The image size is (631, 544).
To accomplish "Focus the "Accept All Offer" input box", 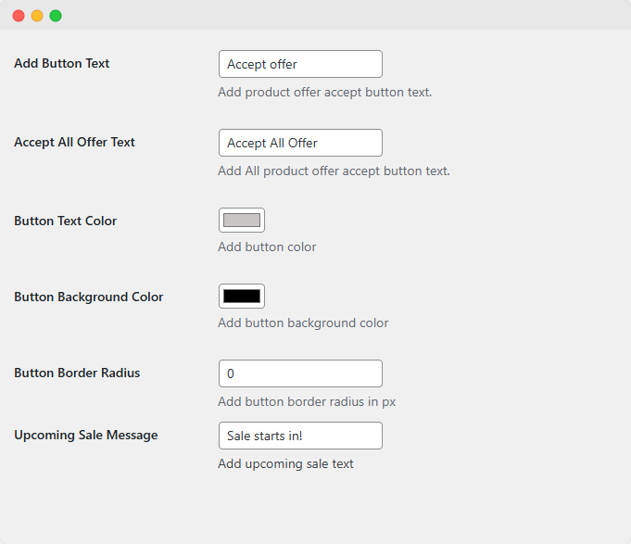I will (300, 143).
